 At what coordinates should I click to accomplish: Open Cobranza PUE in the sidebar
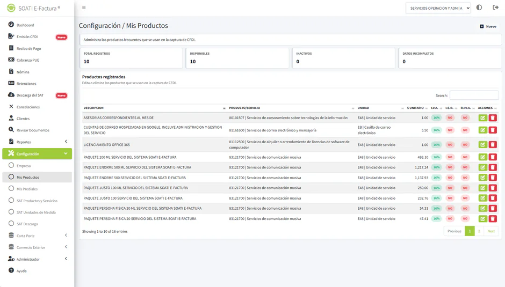click(x=28, y=60)
